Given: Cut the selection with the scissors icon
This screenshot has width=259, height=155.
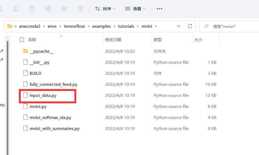Looking at the screenshot, I should click(1, 8).
